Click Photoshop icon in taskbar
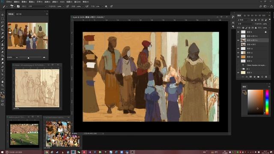 [73, 152]
